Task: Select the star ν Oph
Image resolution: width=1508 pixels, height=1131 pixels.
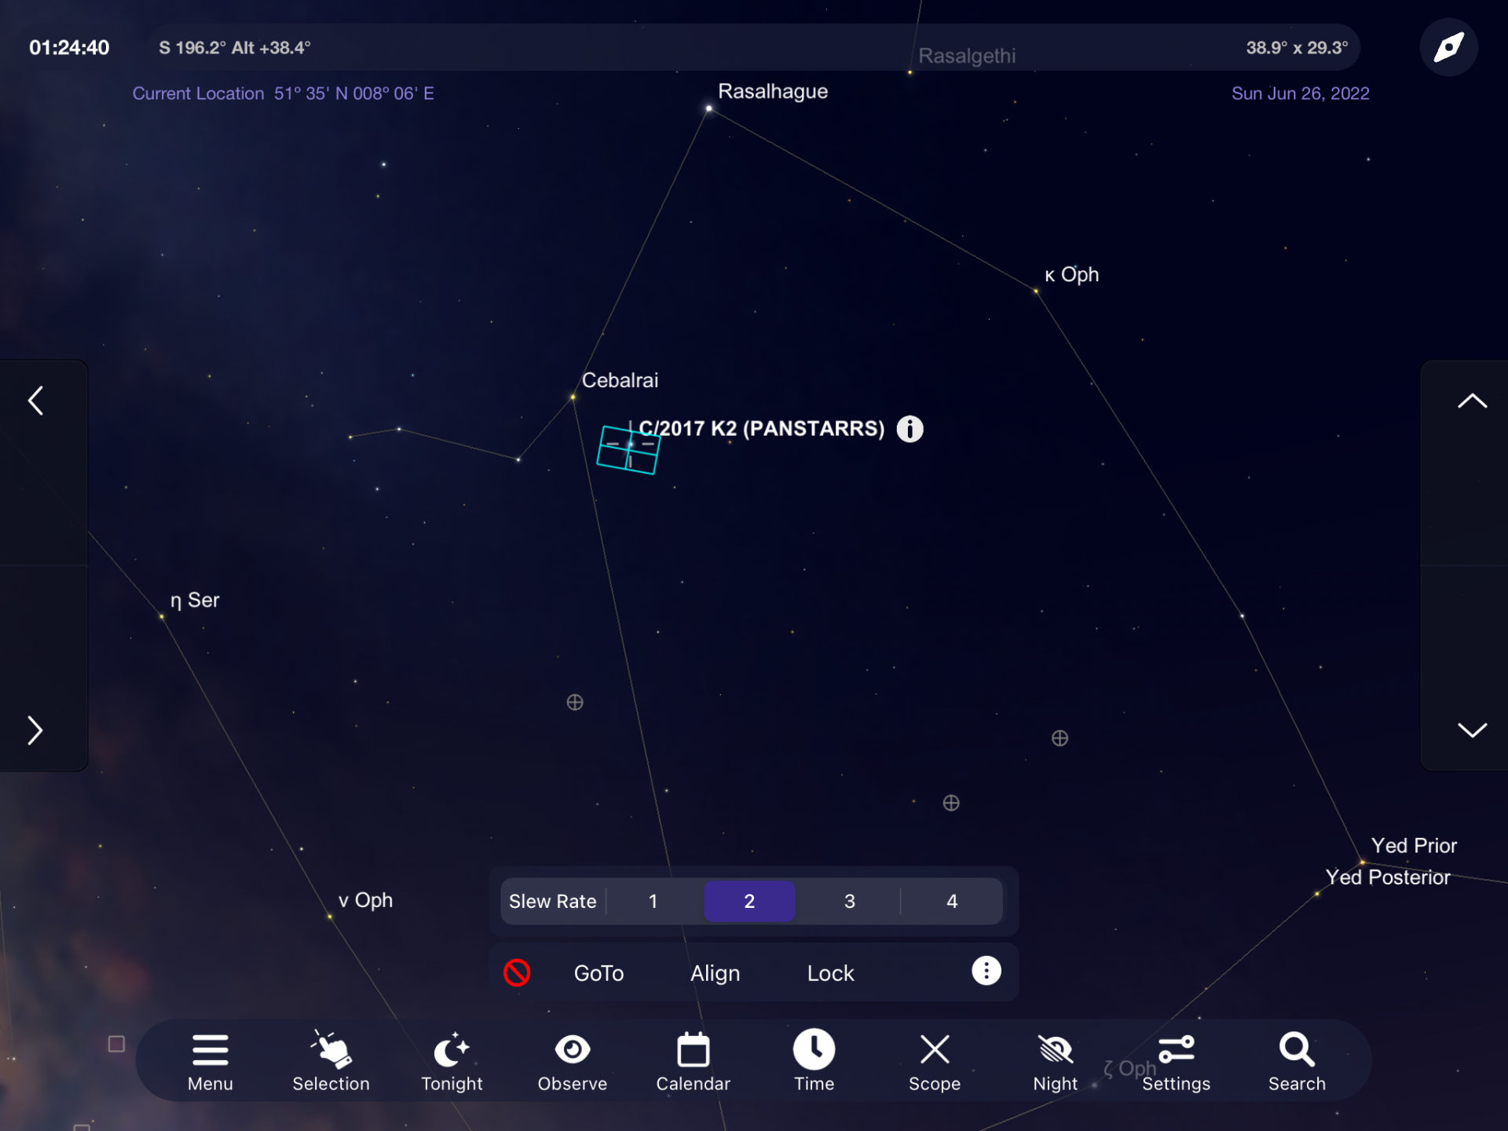Action: pyautogui.click(x=330, y=916)
